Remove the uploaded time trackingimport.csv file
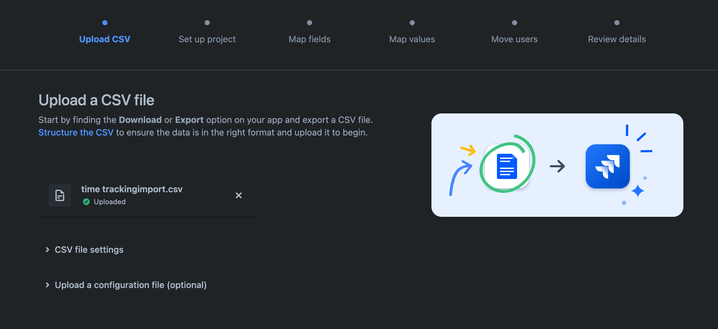The image size is (718, 329). [239, 195]
